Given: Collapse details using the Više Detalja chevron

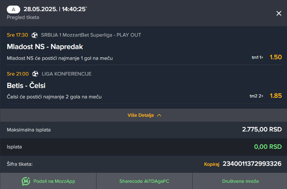Looking at the screenshot, I should coord(159,115).
